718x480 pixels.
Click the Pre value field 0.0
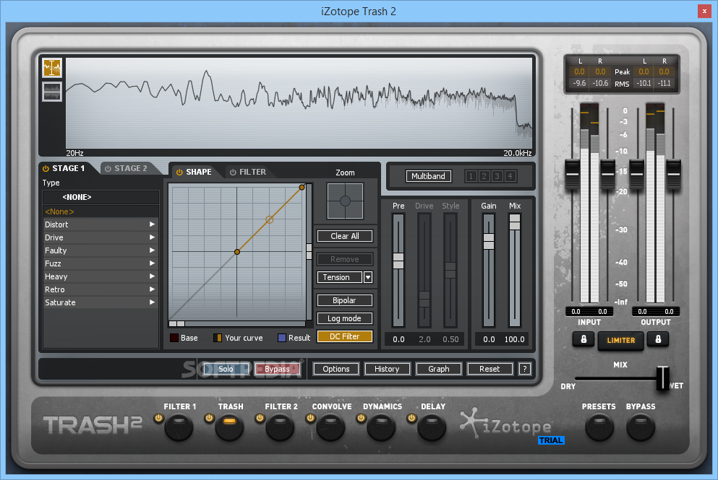[x=398, y=339]
